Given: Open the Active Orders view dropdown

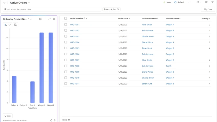Looking at the screenshot, I should [x=29, y=3].
